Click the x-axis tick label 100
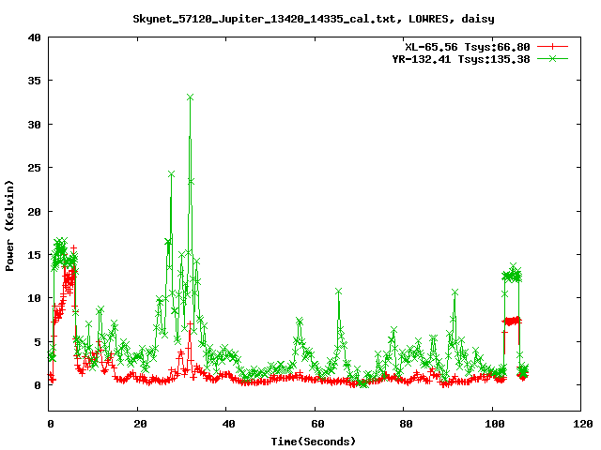This screenshot has width=601, height=450. tap(495, 424)
